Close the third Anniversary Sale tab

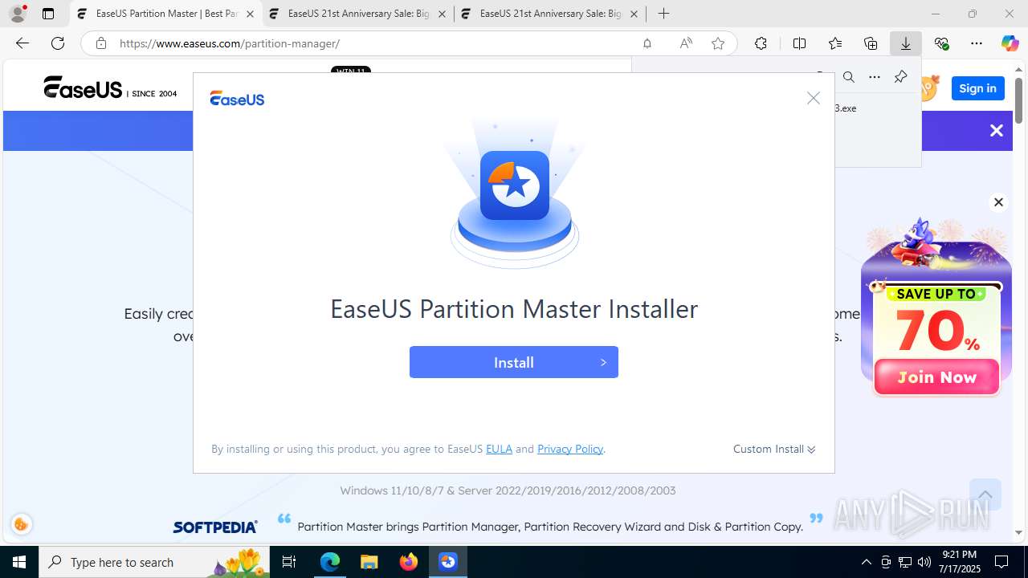(634, 14)
